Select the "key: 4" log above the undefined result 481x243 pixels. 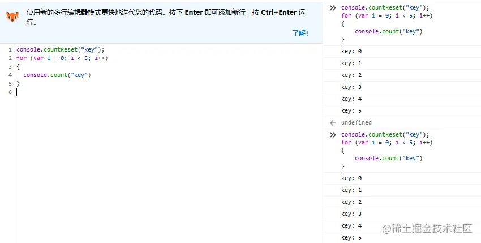(402, 99)
